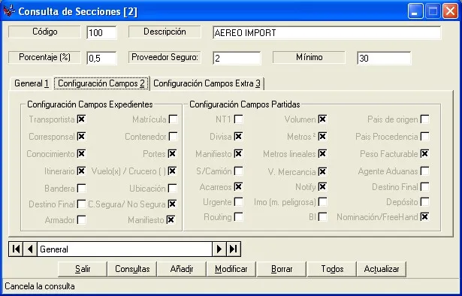Enable the Bandera checkbox
This screenshot has width=462, height=296.
click(82, 189)
